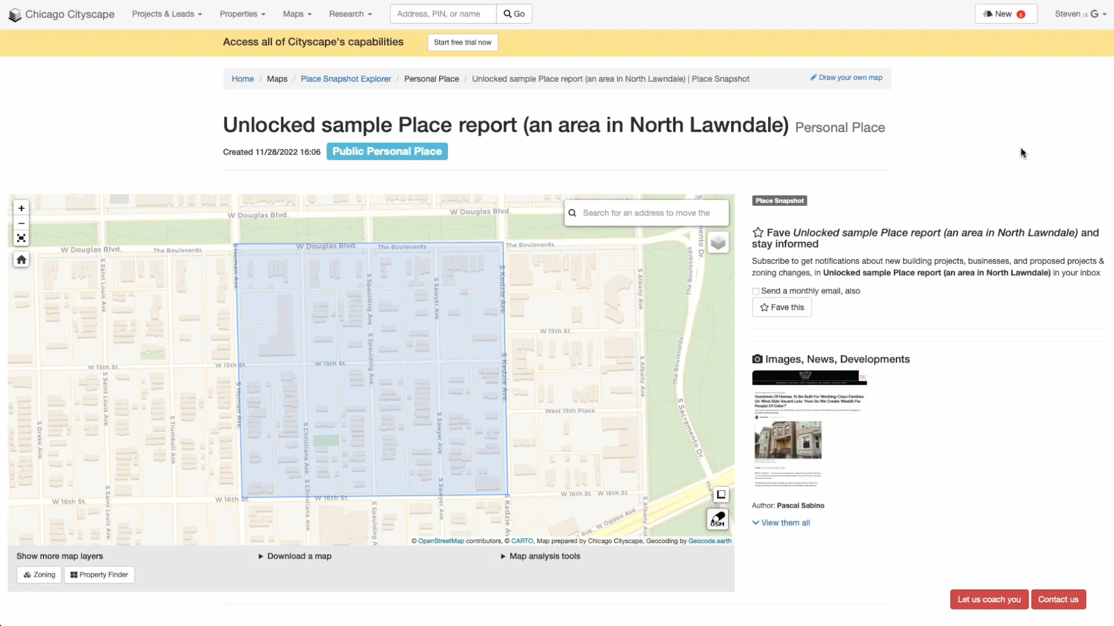Click the camera icon beside Images, News, Developments
This screenshot has width=1114, height=626.
(x=757, y=359)
